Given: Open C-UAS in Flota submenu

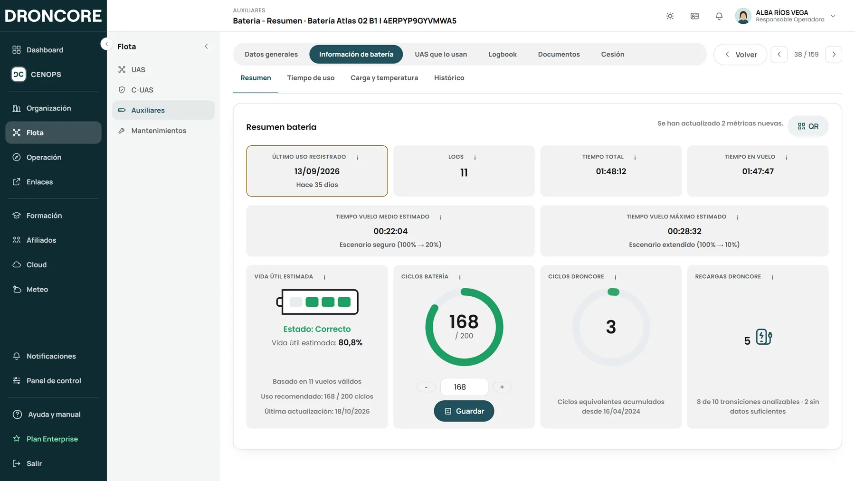Looking at the screenshot, I should (x=163, y=90).
